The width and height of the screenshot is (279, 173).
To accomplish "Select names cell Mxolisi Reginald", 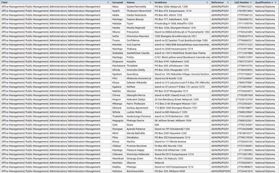I will tap(139, 28).
